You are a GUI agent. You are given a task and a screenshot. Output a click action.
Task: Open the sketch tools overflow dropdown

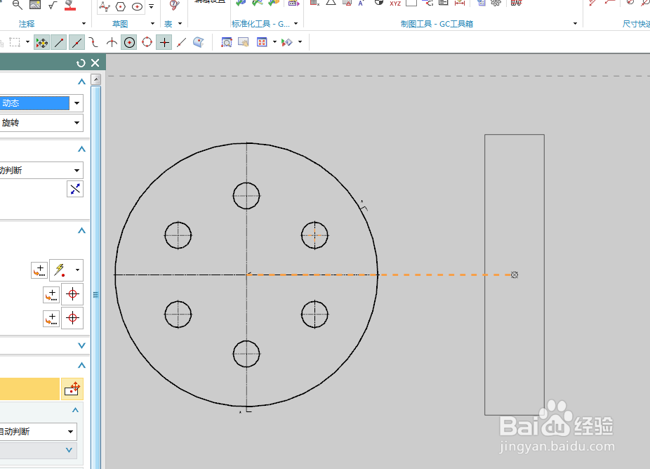pos(152,6)
